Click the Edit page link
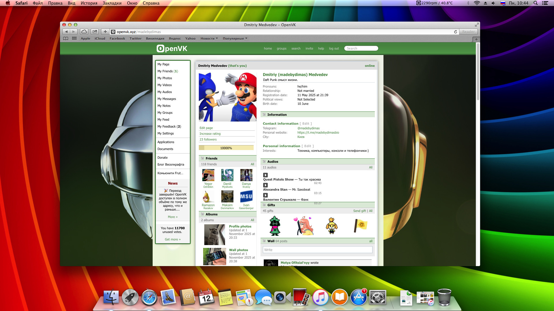This screenshot has width=554, height=311. [x=206, y=128]
